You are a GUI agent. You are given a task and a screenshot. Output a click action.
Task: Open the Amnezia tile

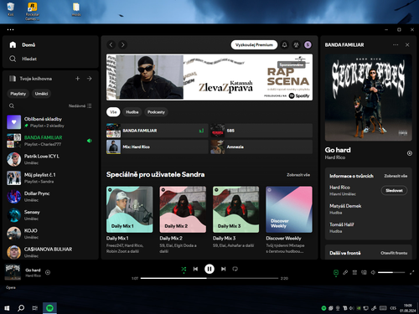click(261, 147)
